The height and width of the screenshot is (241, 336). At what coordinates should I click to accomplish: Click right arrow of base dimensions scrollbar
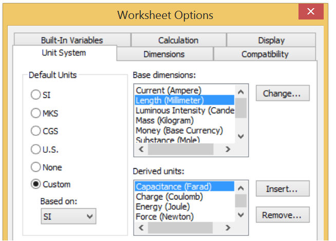pyautogui.click(x=228, y=149)
